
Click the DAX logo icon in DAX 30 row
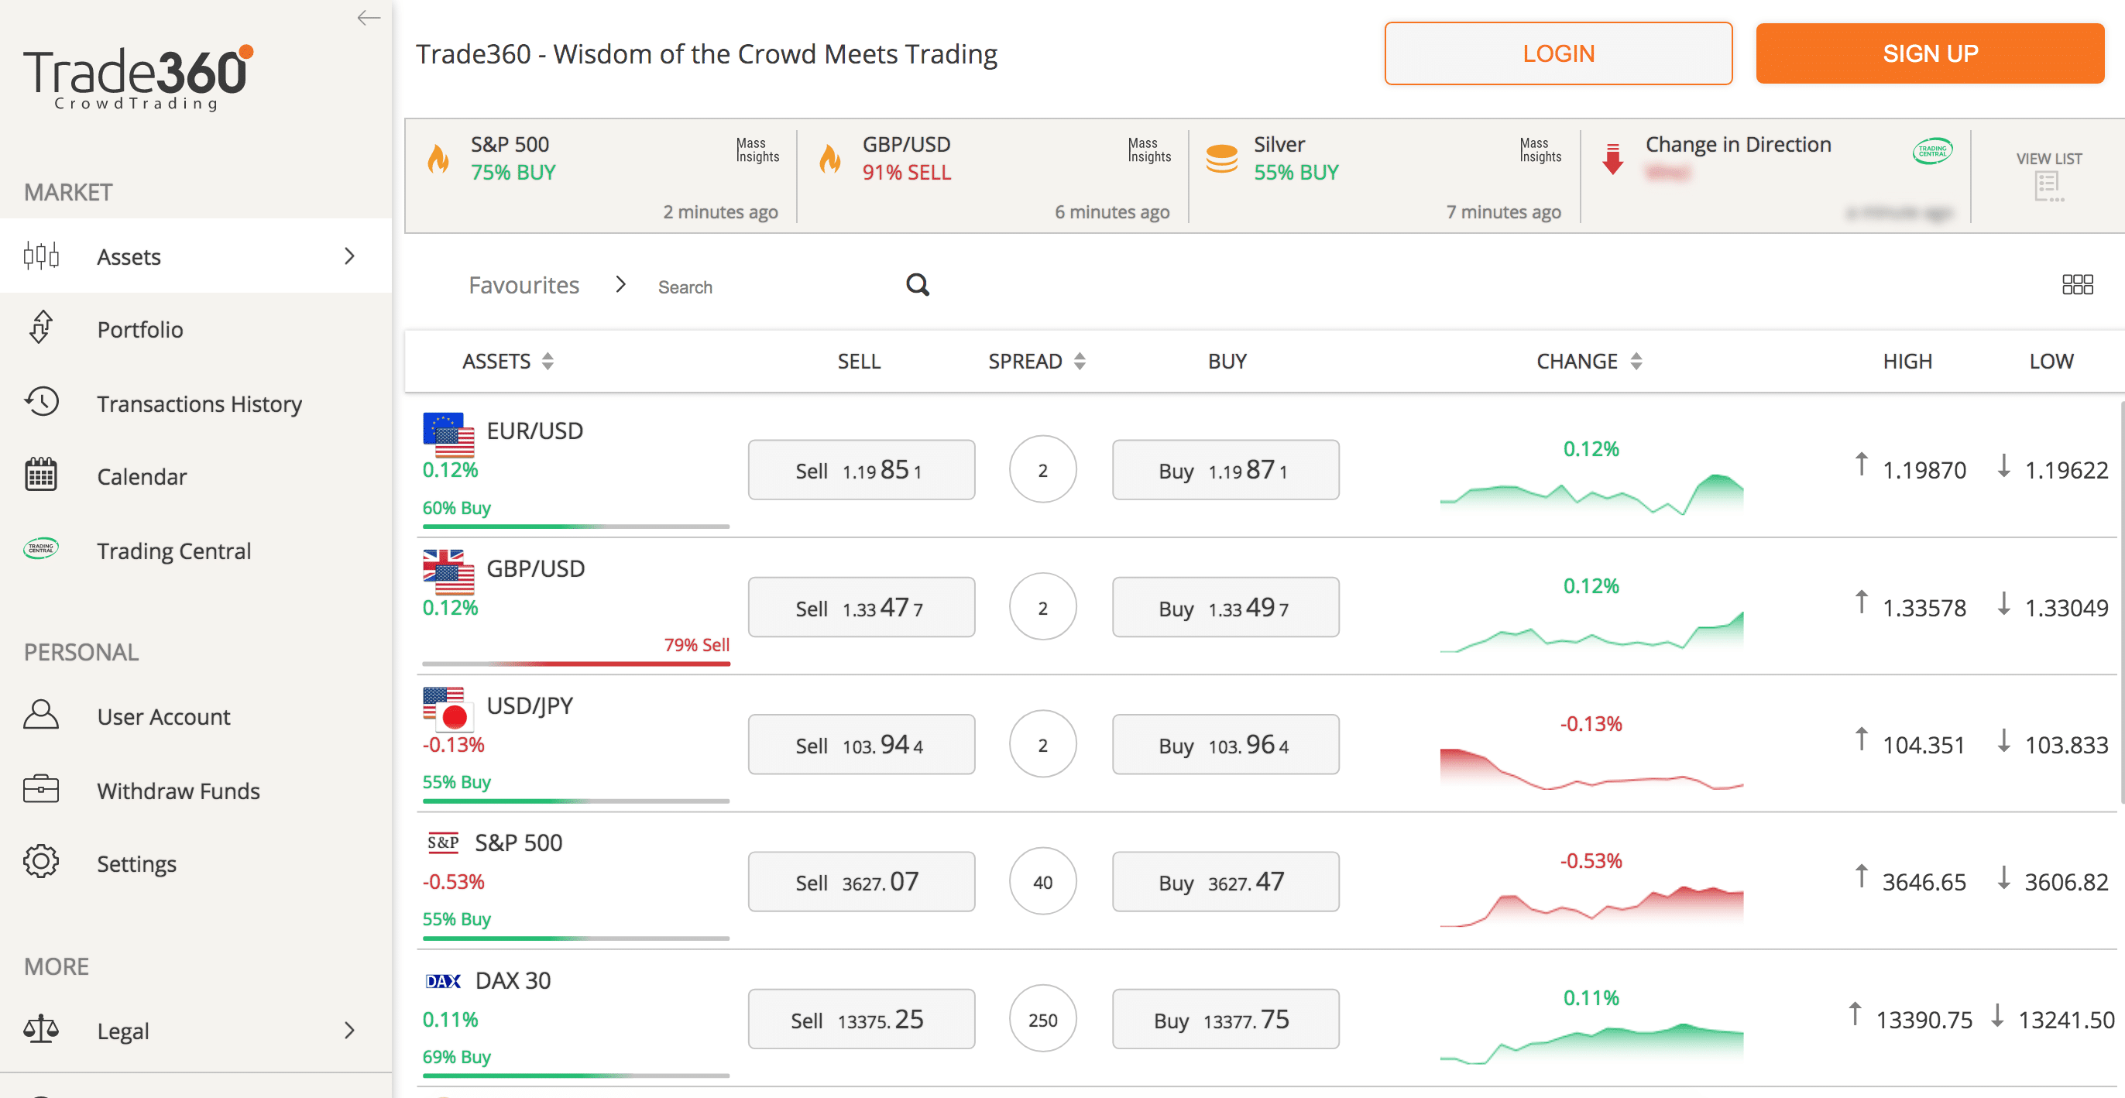(443, 981)
